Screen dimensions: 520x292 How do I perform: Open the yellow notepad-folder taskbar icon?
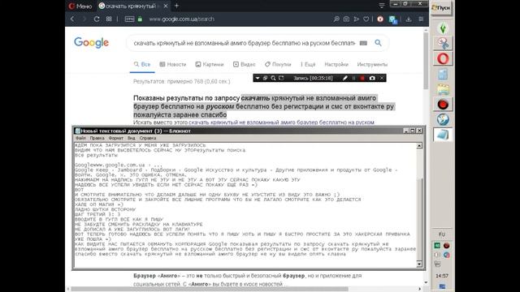point(443,89)
